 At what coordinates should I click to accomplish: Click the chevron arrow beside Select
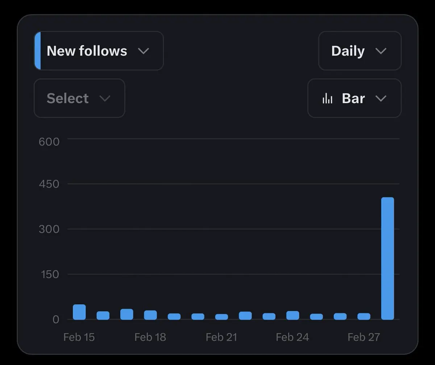click(x=105, y=98)
